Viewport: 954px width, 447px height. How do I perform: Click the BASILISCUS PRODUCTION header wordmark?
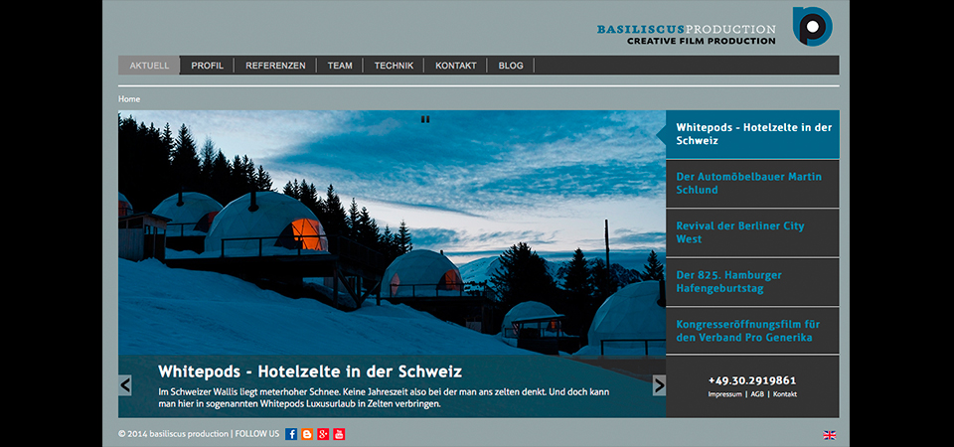point(687,29)
